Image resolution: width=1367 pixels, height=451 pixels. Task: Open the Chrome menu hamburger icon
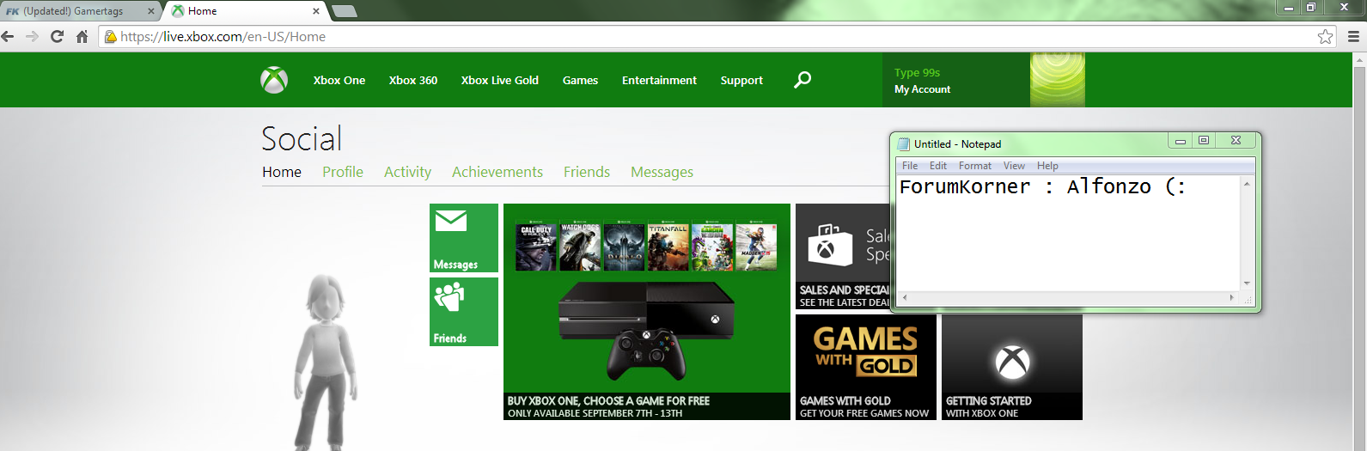tap(1353, 36)
